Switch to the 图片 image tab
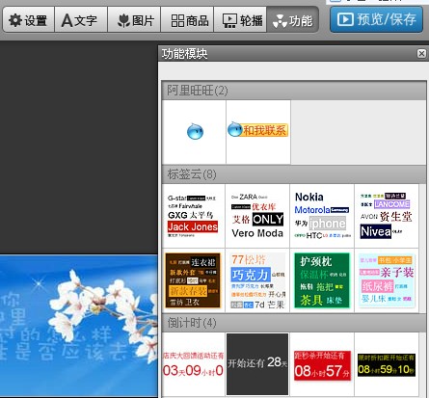 tap(134, 20)
